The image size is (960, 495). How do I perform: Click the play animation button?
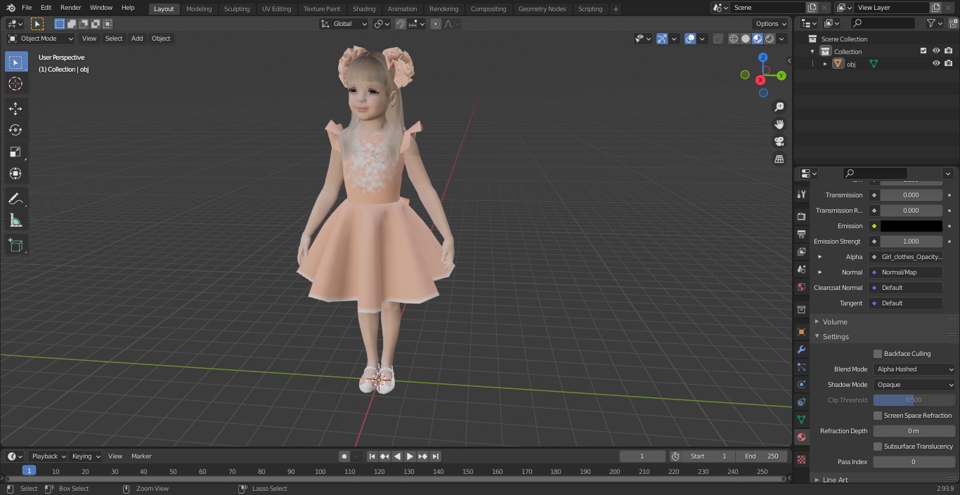(410, 456)
